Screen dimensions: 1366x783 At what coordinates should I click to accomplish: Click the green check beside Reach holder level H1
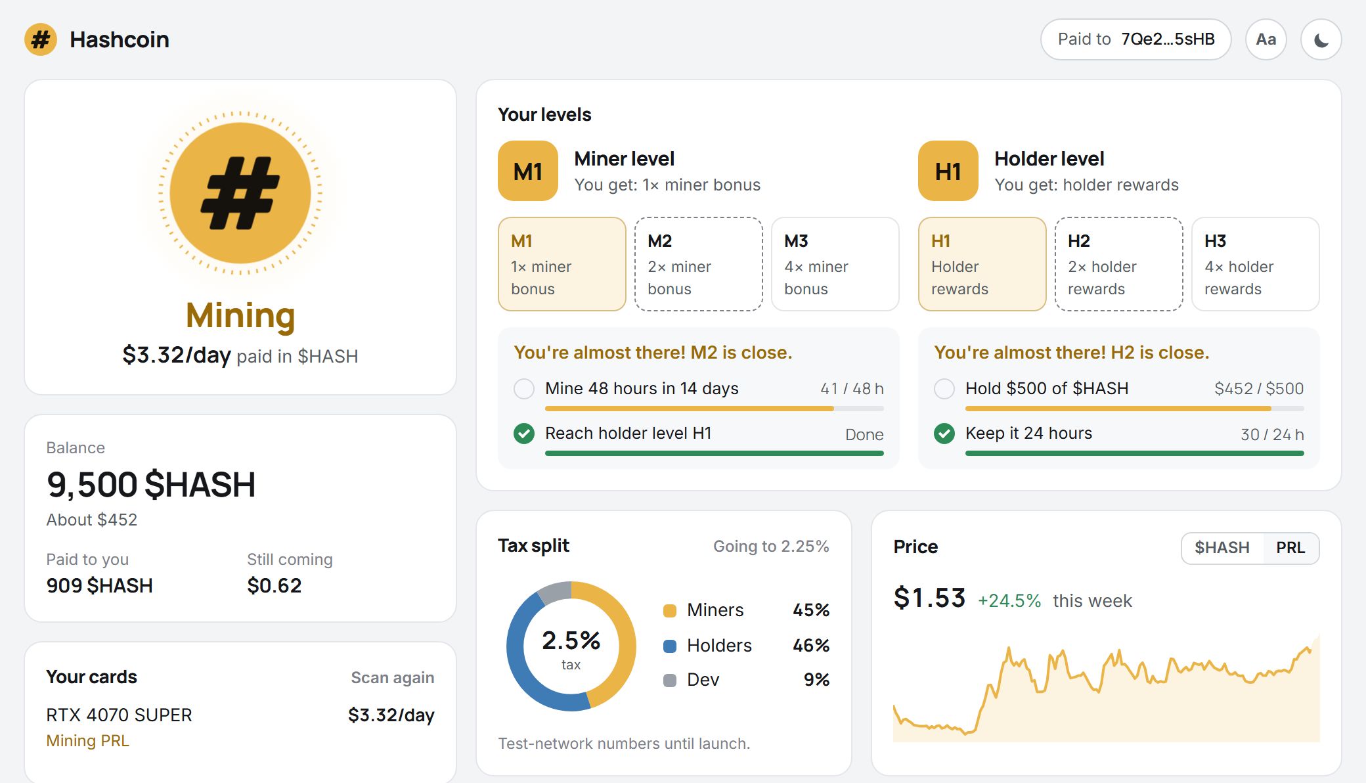click(x=523, y=434)
